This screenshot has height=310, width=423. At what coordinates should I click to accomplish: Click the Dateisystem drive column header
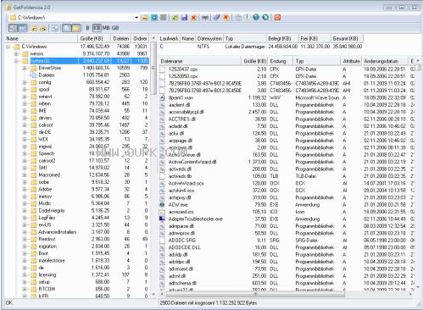209,38
